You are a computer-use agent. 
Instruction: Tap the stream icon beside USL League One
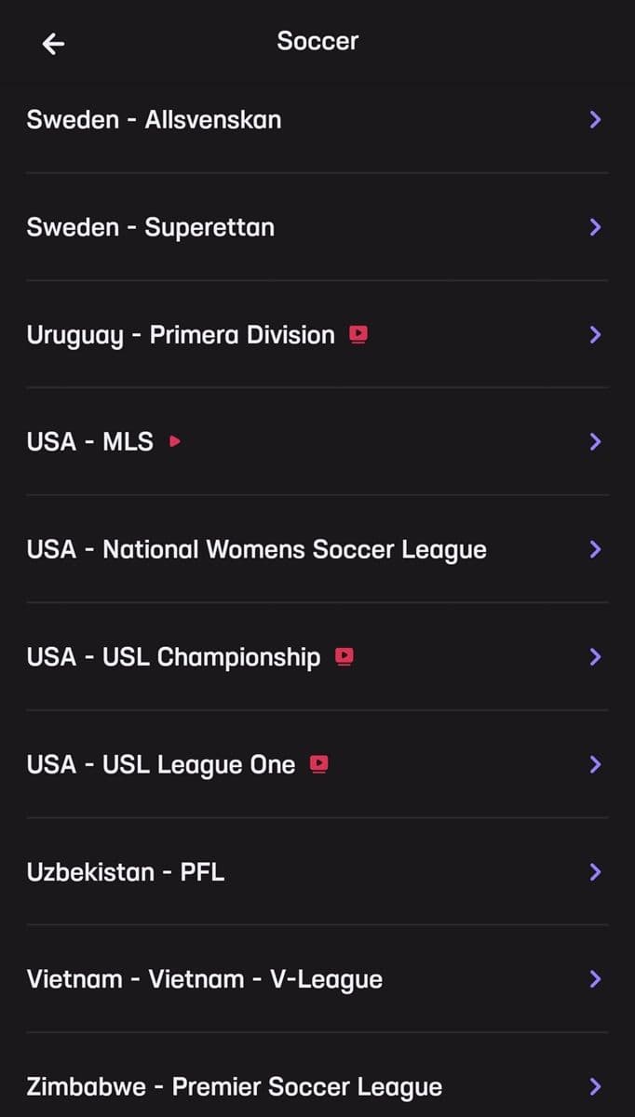pyautogui.click(x=319, y=764)
